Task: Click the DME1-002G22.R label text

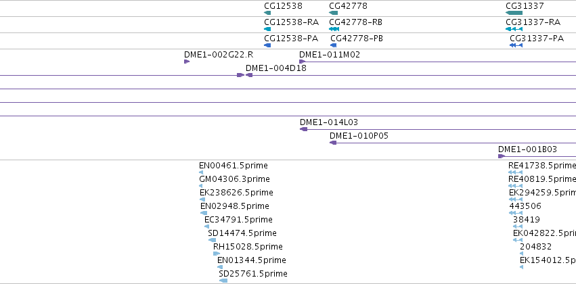Action: pos(219,54)
